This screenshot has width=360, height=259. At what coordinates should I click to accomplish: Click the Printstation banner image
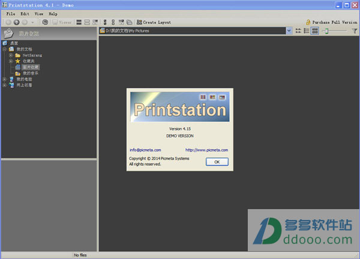180,107
